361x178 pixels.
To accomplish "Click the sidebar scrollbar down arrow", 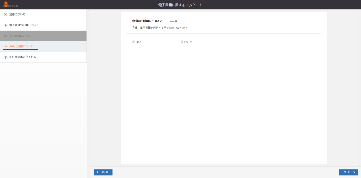I will [x=88, y=176].
